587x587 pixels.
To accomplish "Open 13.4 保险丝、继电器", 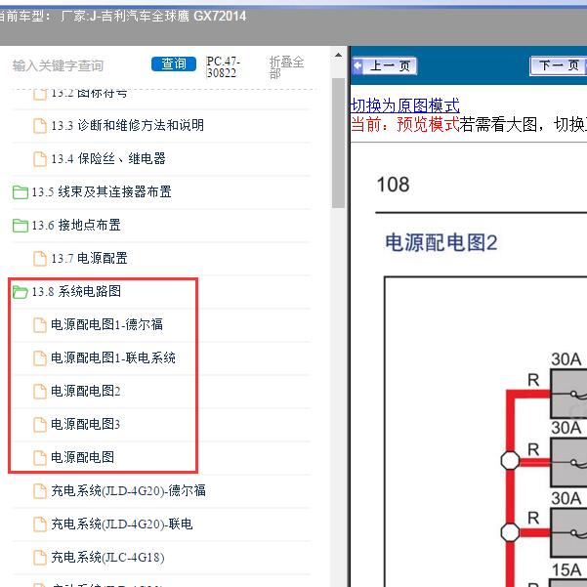I will click(x=108, y=158).
